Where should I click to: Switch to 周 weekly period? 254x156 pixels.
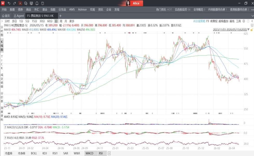(61, 21)
